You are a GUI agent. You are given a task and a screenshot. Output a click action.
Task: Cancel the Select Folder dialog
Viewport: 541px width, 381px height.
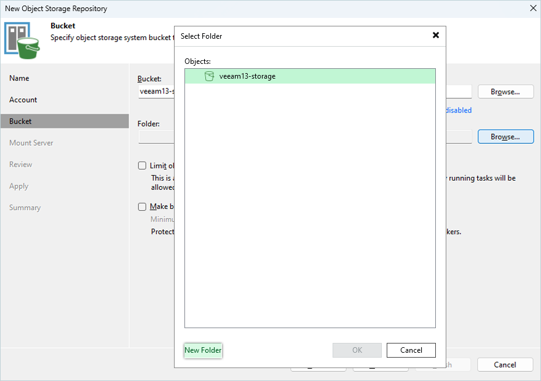pos(411,350)
